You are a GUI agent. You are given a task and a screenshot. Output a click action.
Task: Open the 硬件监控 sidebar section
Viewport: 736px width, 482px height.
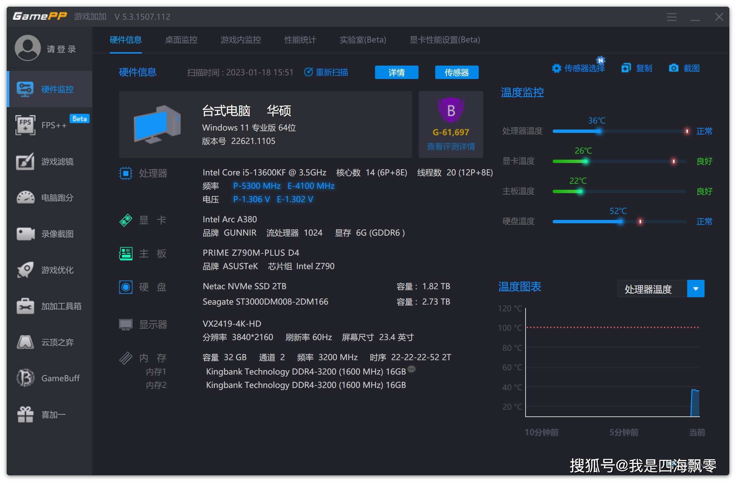50,89
